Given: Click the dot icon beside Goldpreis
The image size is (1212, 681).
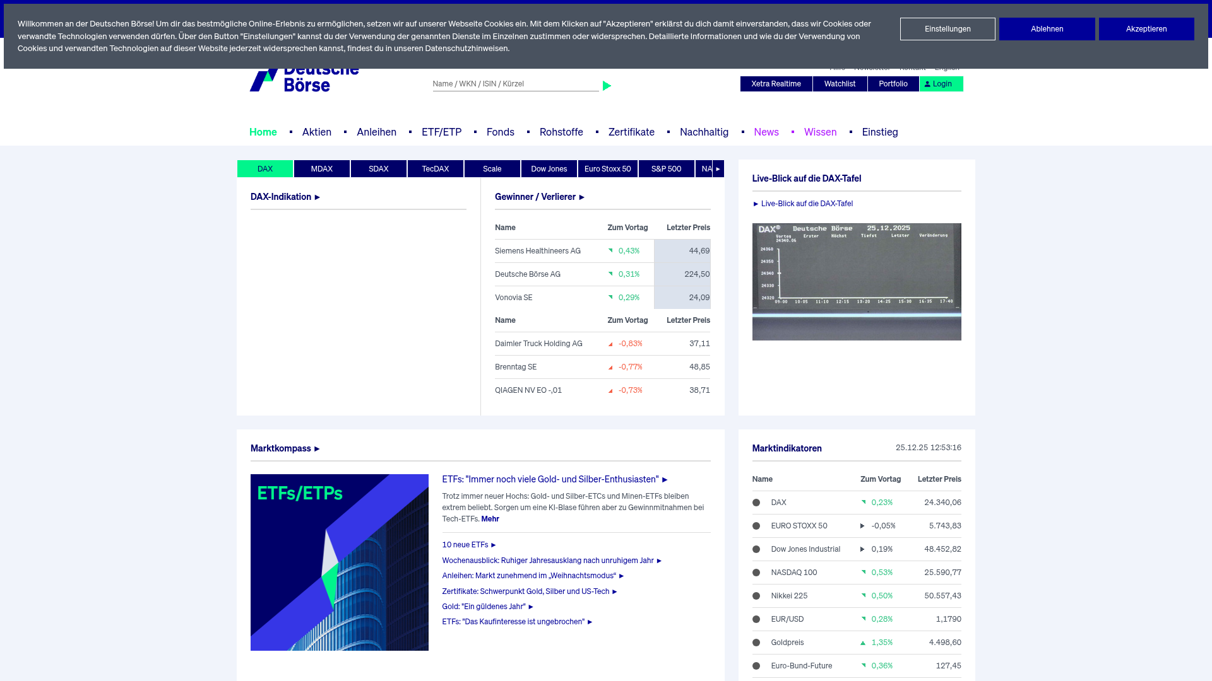Looking at the screenshot, I should [756, 643].
